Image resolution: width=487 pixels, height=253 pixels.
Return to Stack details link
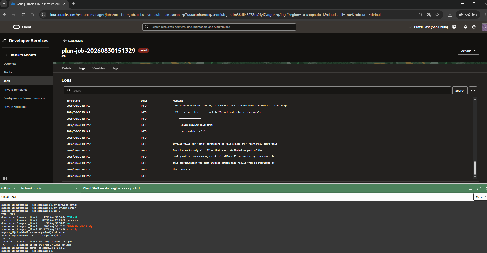coord(73,41)
